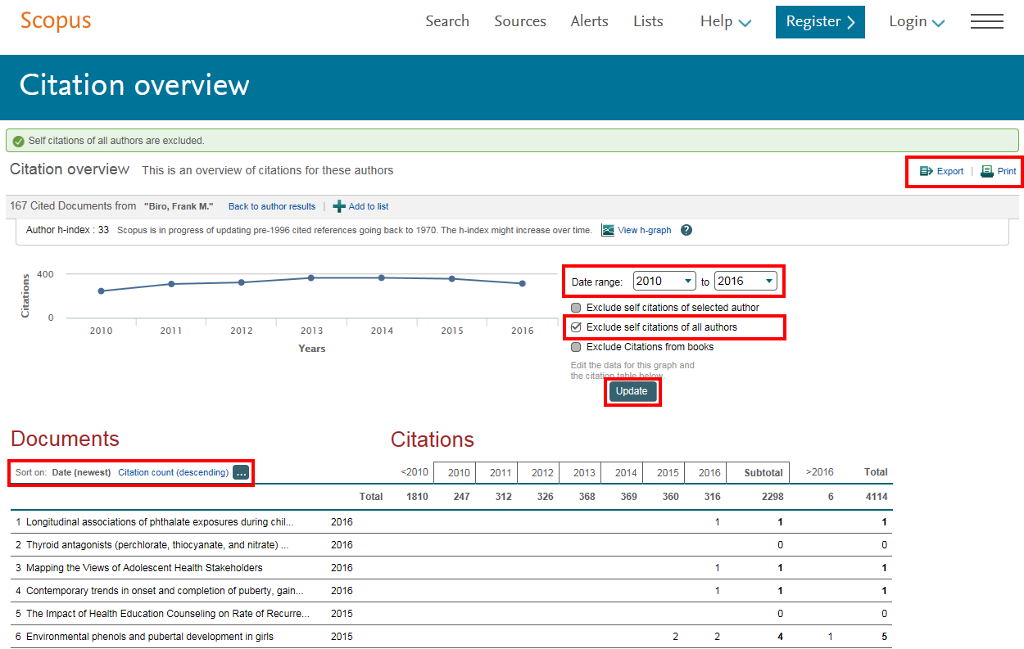Image resolution: width=1024 pixels, height=649 pixels.
Task: Enable Exclude Citations from books
Action: (576, 347)
